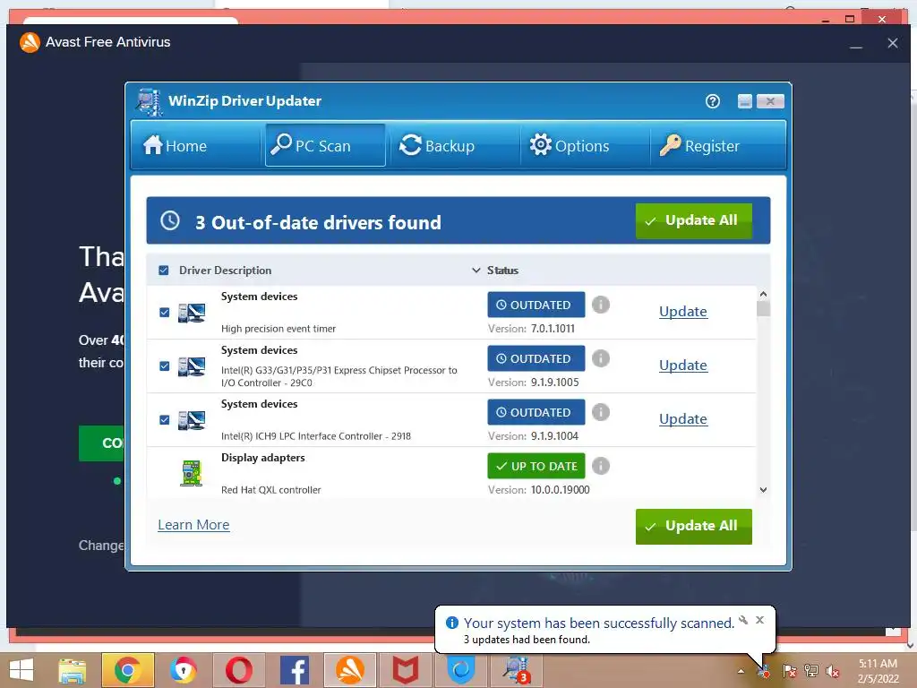The width and height of the screenshot is (917, 688).
Task: Click the Avast logo in title bar
Action: pyautogui.click(x=30, y=42)
